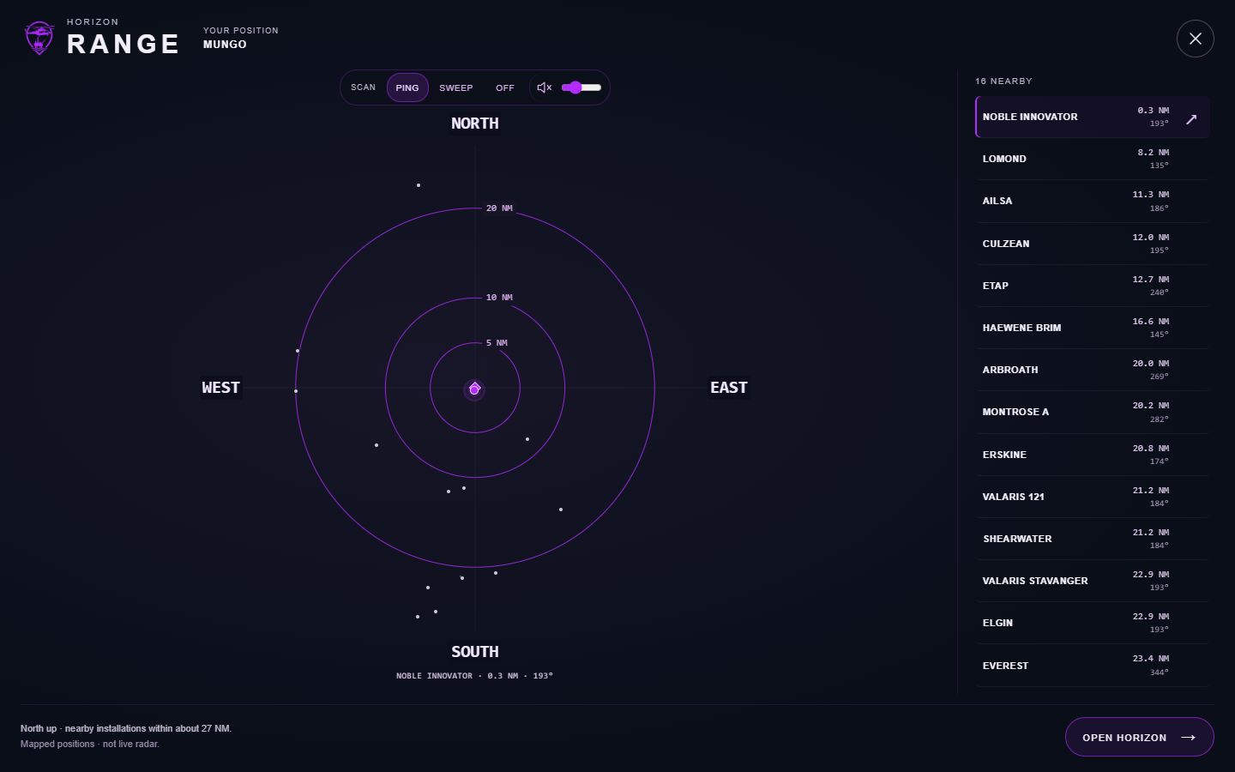Select SHEARWATER installation
The height and width of the screenshot is (772, 1235).
(x=1093, y=539)
